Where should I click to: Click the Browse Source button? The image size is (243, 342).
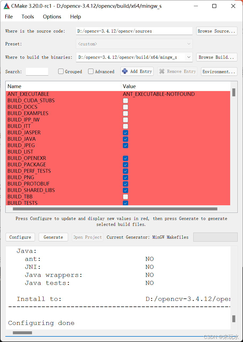point(217,31)
